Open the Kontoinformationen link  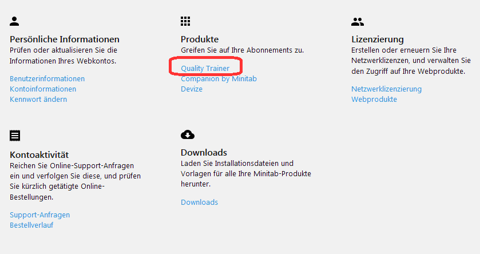coord(43,89)
